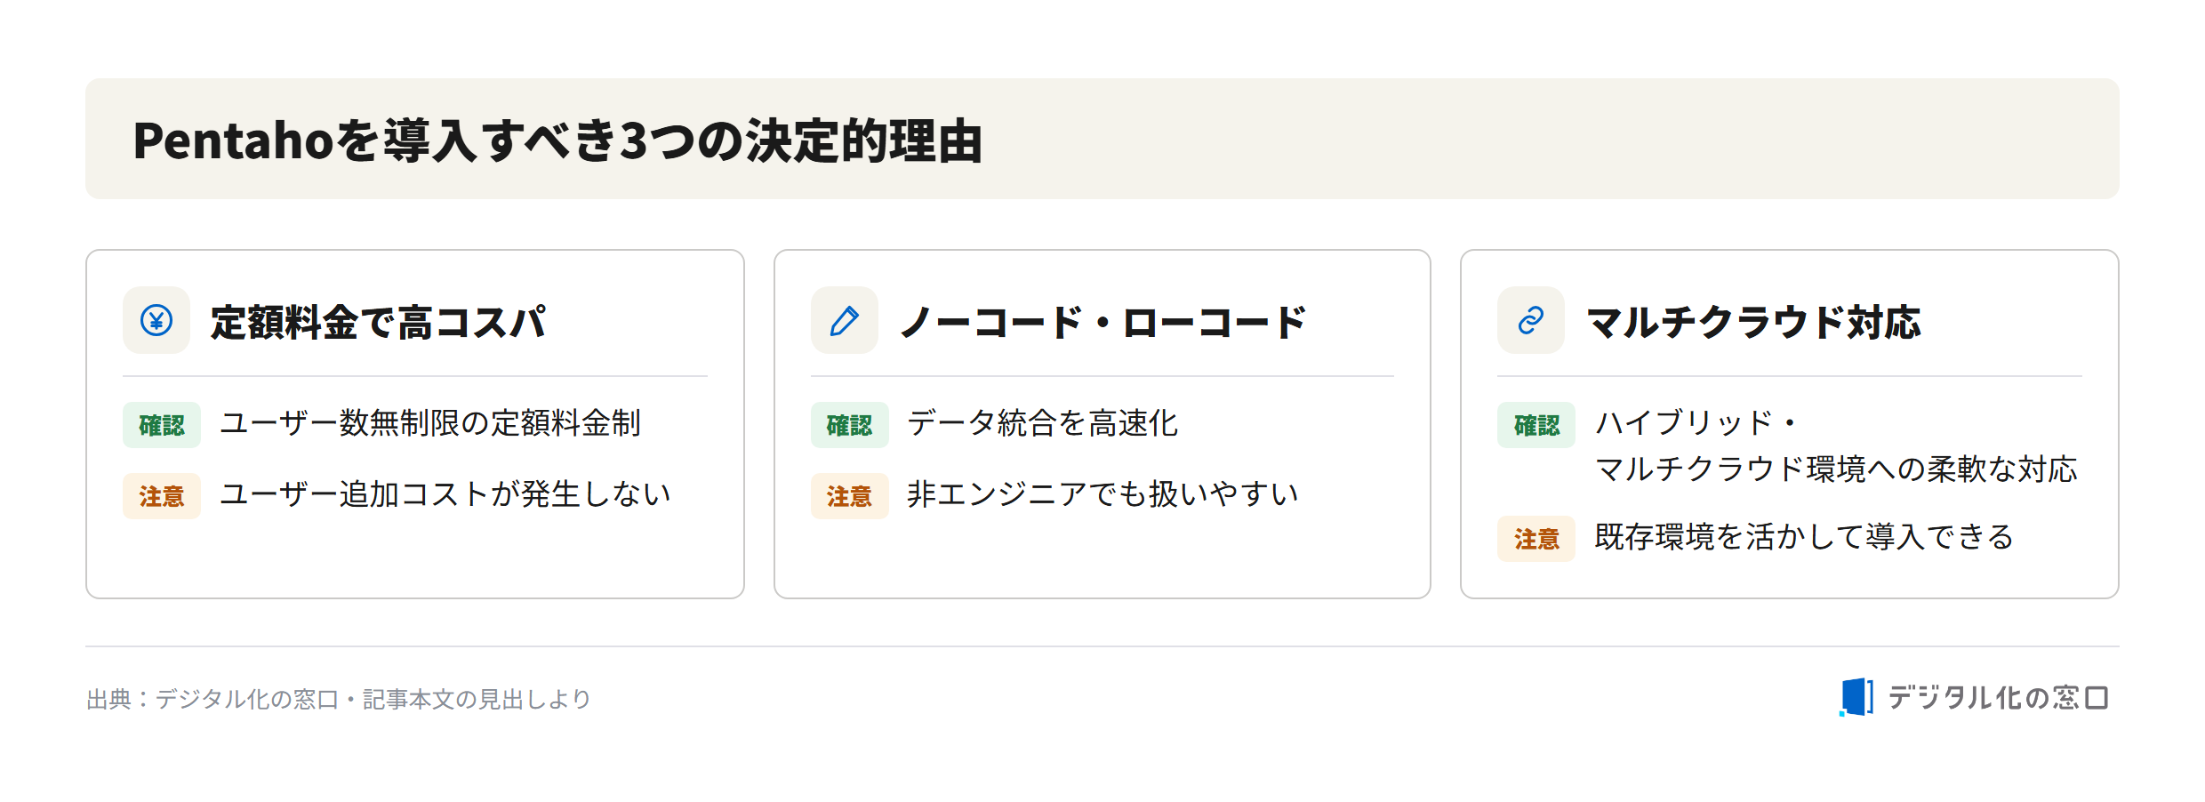Click the text 既存環境を活かして導入できる
This screenshot has width=2205, height=802.
coord(1804,537)
